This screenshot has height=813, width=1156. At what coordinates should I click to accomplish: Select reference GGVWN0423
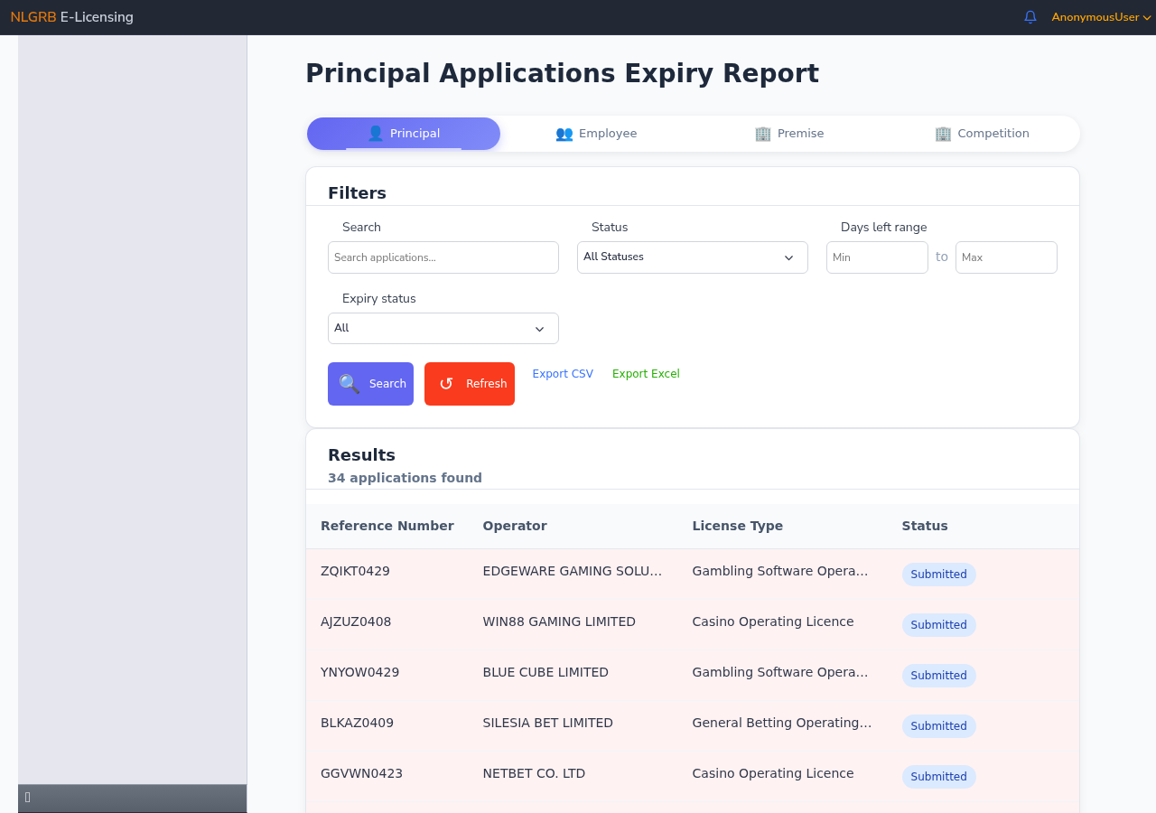pos(361,773)
